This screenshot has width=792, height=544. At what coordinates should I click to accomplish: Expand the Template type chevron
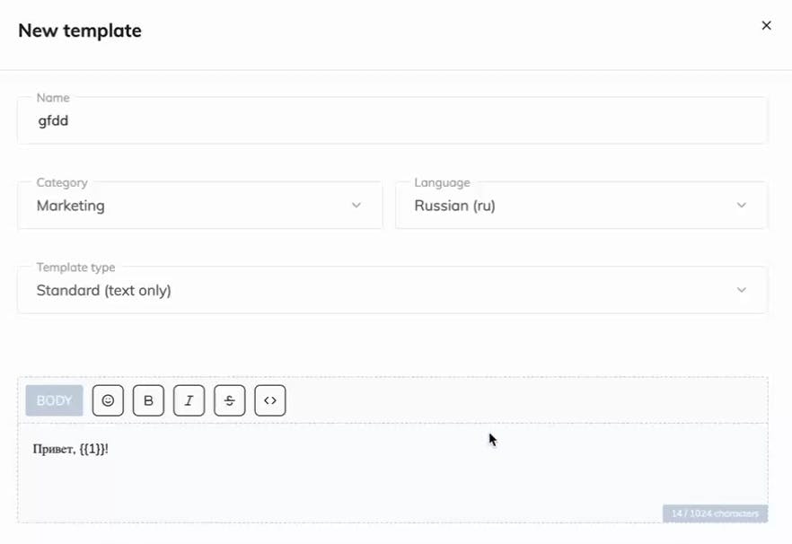click(742, 290)
